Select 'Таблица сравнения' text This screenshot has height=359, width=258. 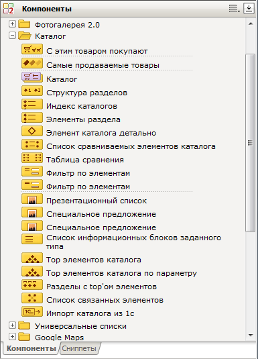(85, 160)
